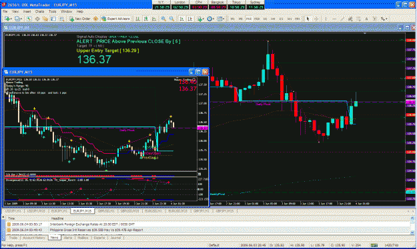The image size is (417, 249).
Task: Switch to candlestick chart display
Action: pos(145,19)
